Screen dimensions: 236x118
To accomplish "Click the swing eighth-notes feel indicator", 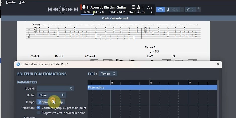I will click(132, 12).
